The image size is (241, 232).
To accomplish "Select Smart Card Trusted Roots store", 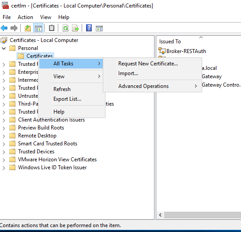I will coord(48,143).
